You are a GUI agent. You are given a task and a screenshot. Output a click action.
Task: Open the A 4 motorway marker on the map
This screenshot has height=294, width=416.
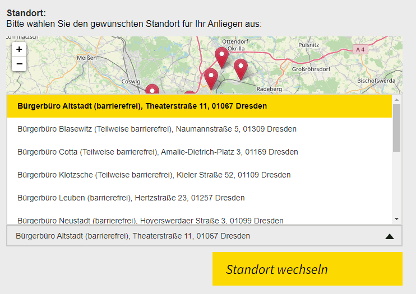360,50
